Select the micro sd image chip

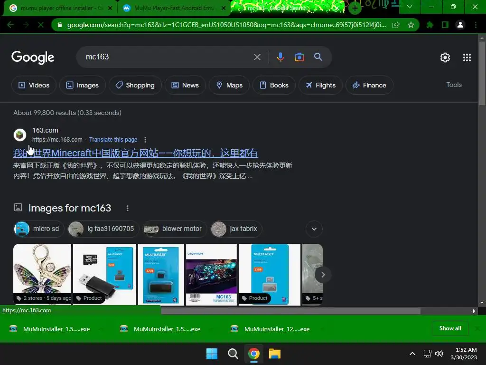pos(39,229)
